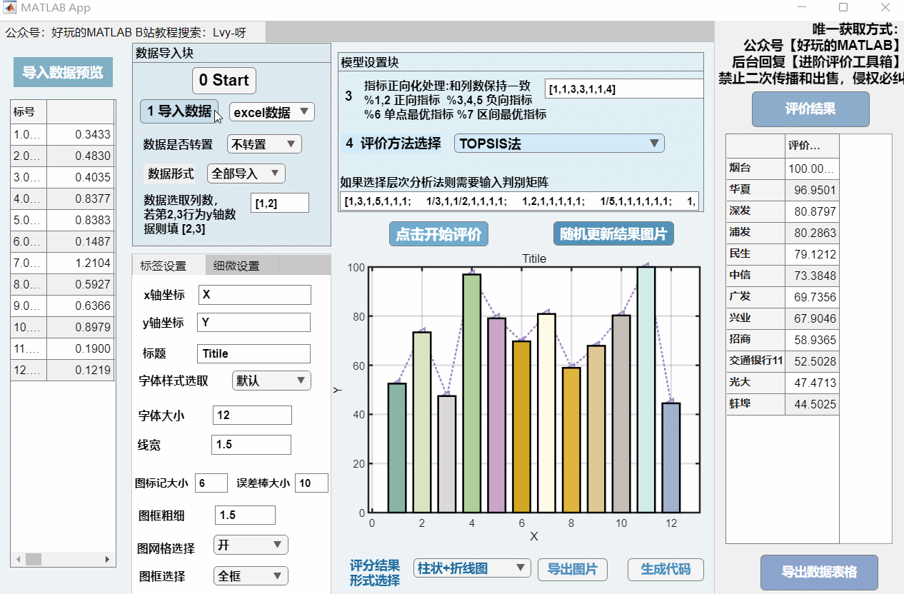The width and height of the screenshot is (904, 594).
Task: Click the 0 Start button
Action: click(x=224, y=80)
